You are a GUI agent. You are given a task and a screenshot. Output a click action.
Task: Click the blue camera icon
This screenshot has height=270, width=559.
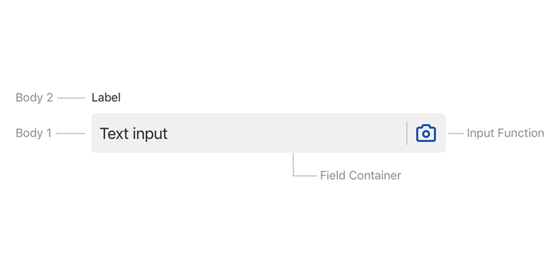point(426,133)
